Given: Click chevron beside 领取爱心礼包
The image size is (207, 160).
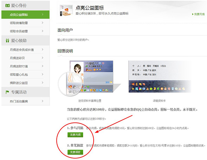Looking at the screenshot, I should coord(42,74).
